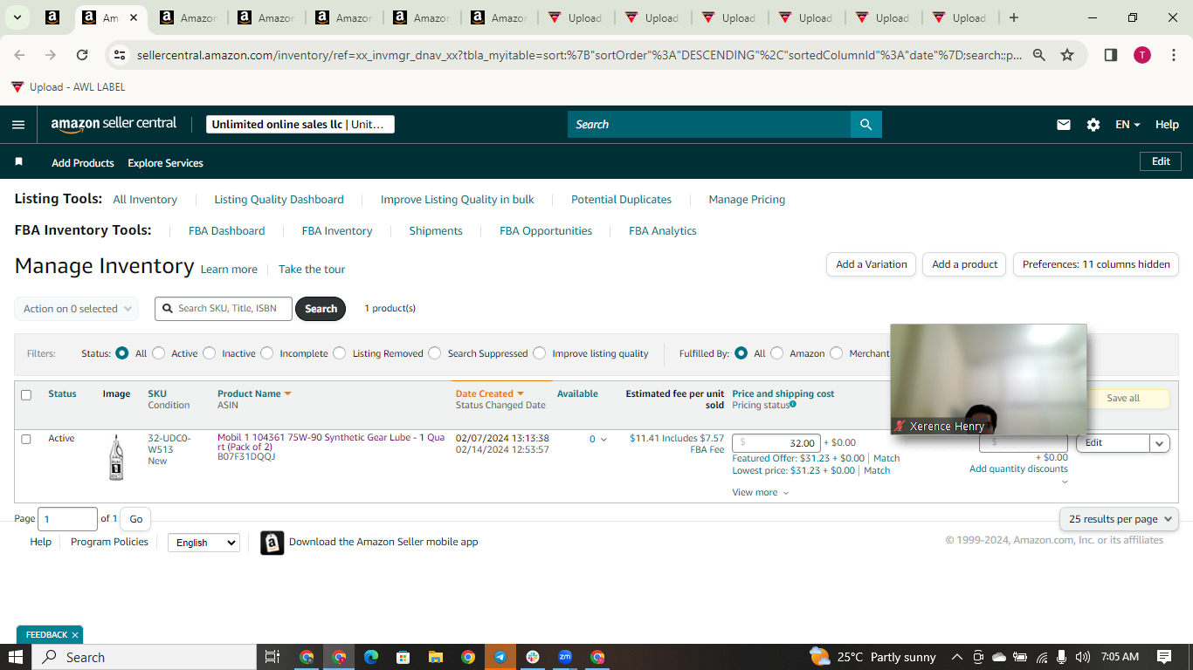Reload the page with the refresh icon
The image size is (1193, 670).
point(82,55)
